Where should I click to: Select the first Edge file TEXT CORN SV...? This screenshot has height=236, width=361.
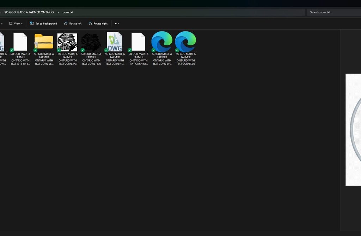(162, 42)
